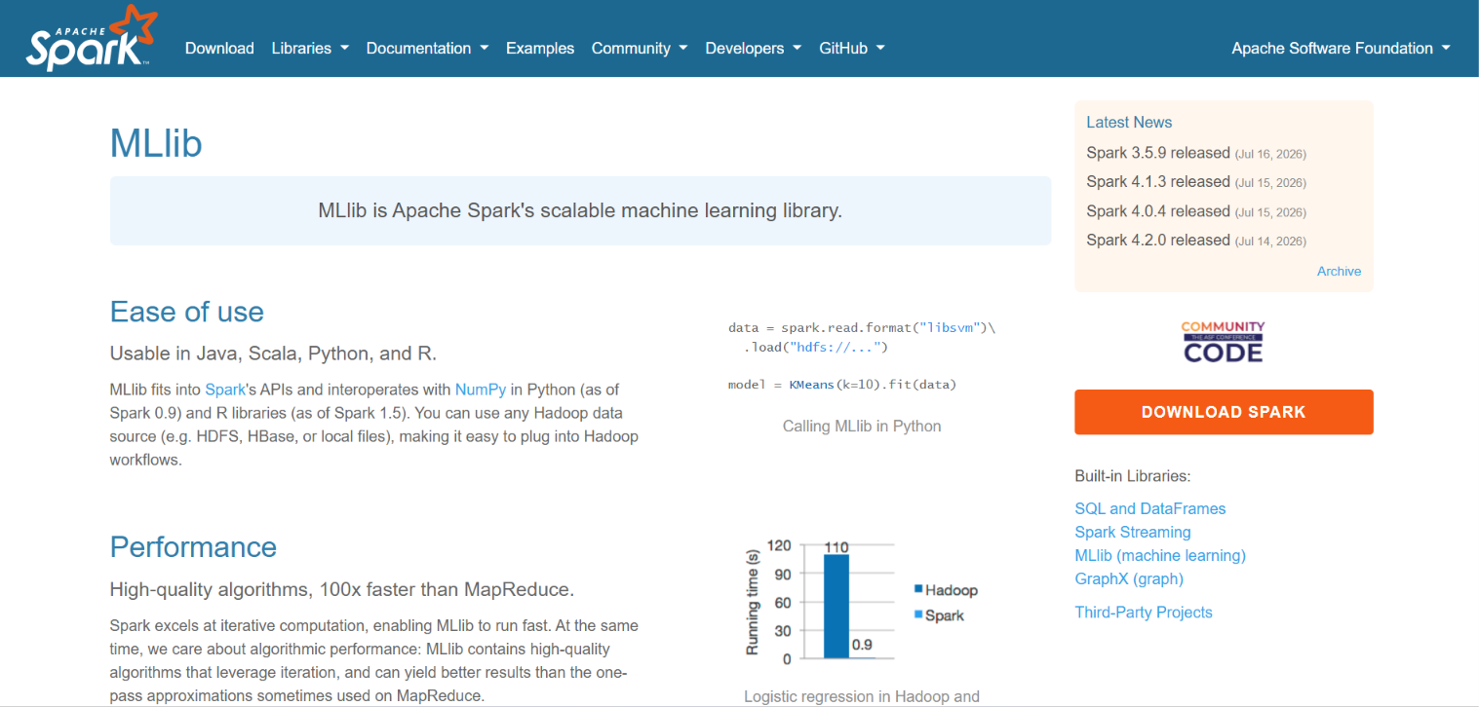Open Spark 4.0.4 released news item
The image size is (1479, 707).
[x=1158, y=211]
